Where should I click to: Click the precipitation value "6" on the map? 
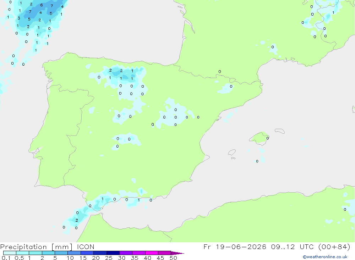tap(42, 5)
